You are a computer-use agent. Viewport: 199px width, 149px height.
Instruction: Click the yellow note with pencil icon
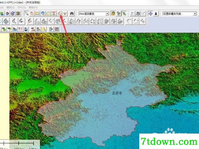click(x=44, y=29)
